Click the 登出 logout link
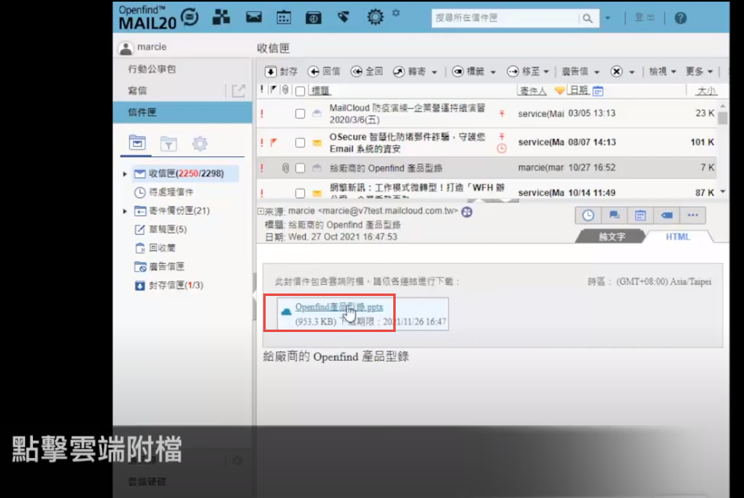Screen dimensions: 744x498 644,18
